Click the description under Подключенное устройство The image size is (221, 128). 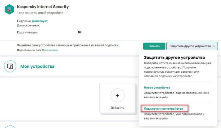click(x=176, y=116)
